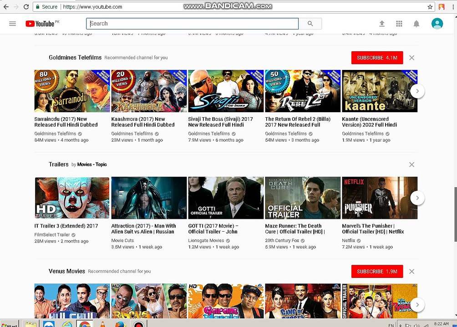This screenshot has height=327, width=457.
Task: Dismiss the Goldmines Telefilms shelf
Action: coord(411,58)
